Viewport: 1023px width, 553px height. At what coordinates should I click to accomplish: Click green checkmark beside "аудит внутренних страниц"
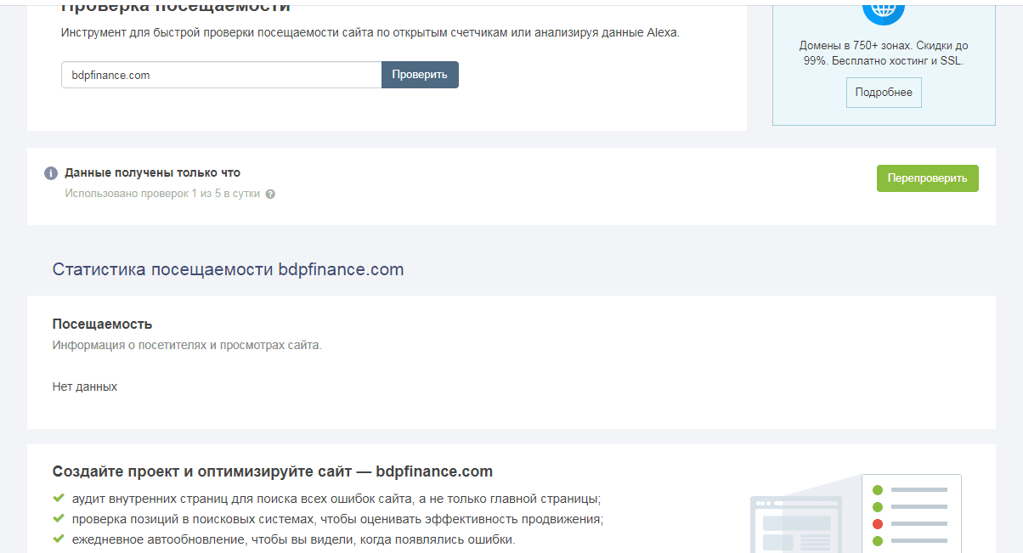tap(59, 499)
